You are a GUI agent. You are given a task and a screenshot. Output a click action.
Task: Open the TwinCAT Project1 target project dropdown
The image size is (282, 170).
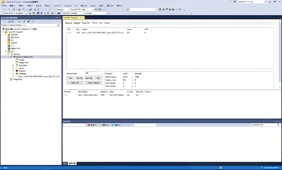click(x=73, y=13)
